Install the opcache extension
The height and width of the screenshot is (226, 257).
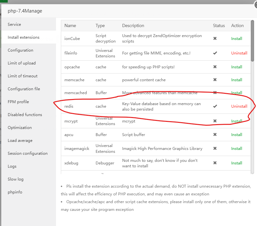click(x=237, y=67)
